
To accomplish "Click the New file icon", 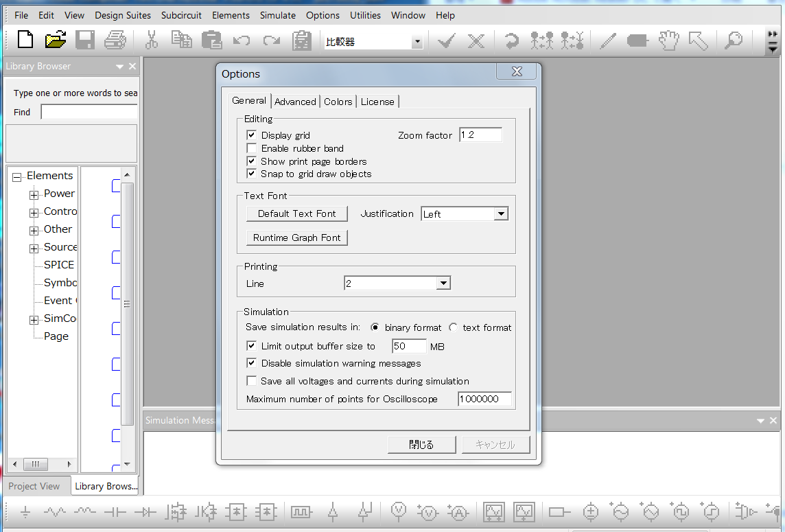I will click(25, 41).
